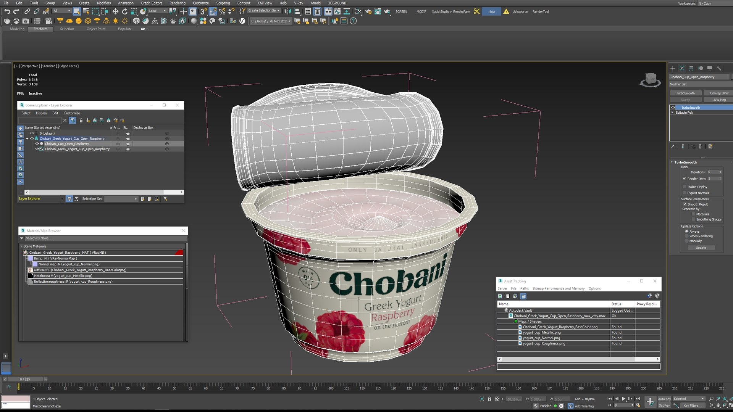
Task: Select the Manually update radio button
Action: click(686, 241)
